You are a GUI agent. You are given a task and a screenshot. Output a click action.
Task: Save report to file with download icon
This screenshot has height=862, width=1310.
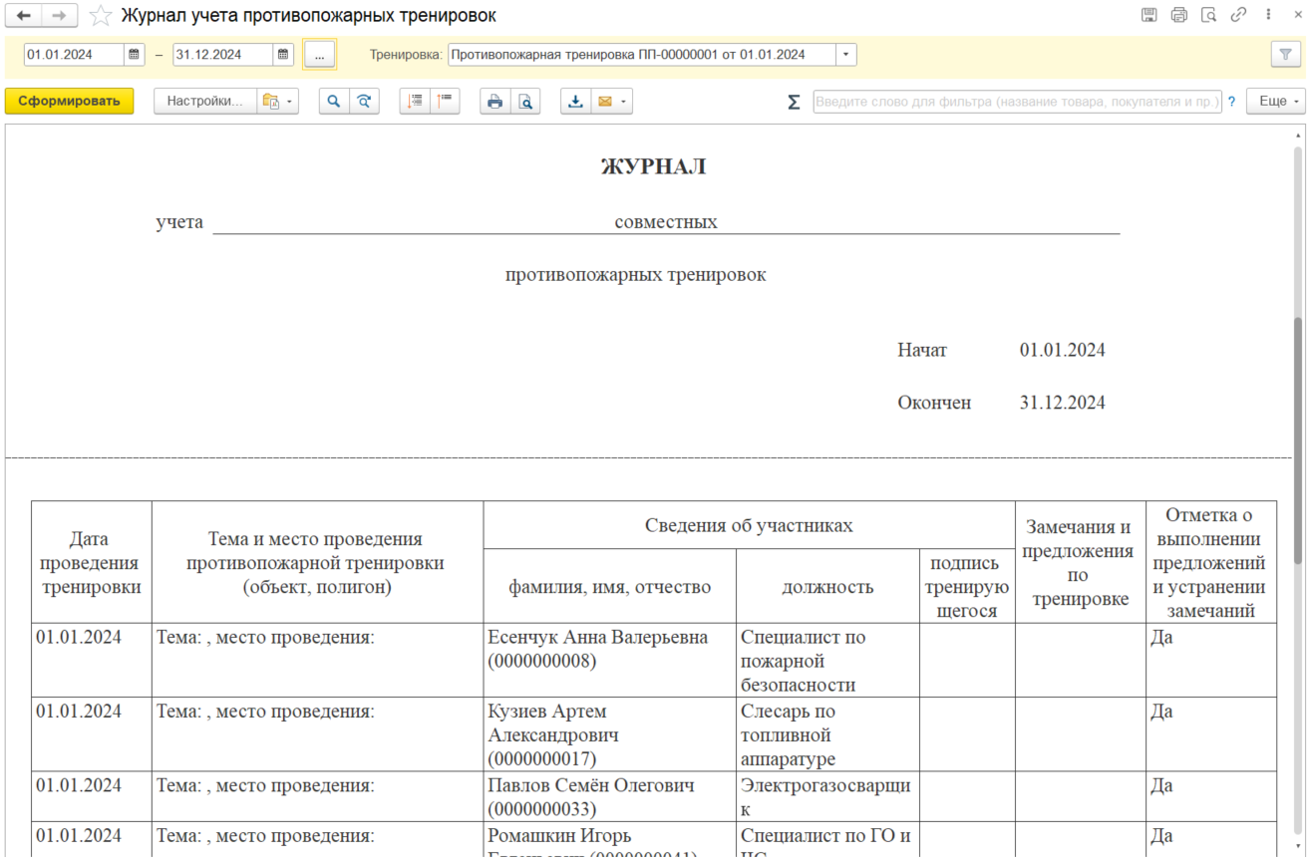[x=575, y=102]
